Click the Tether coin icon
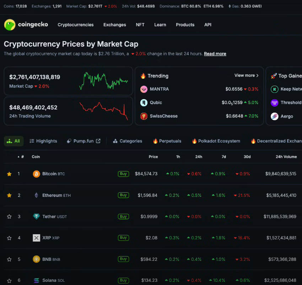Screen dimensions: 302x285 coord(36,216)
